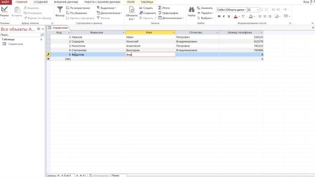Sort ascending with По возрастанию
Image resolution: width=315 pixels, height=177 pixels.
click(78, 8)
